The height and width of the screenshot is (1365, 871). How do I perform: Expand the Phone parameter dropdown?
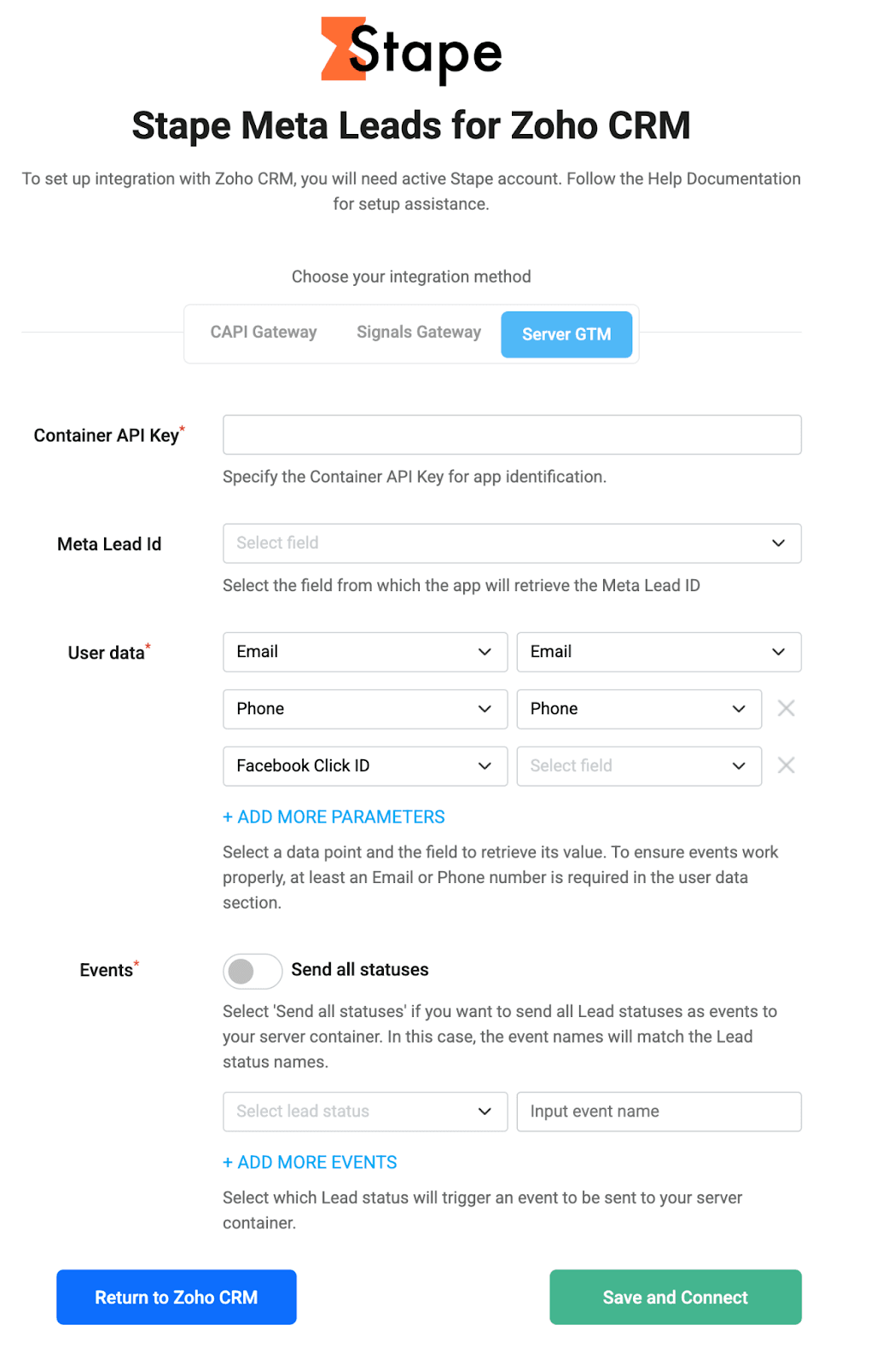point(365,709)
